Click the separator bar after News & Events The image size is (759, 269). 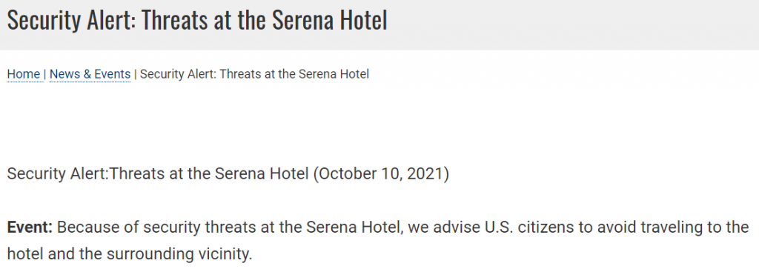[x=135, y=74]
